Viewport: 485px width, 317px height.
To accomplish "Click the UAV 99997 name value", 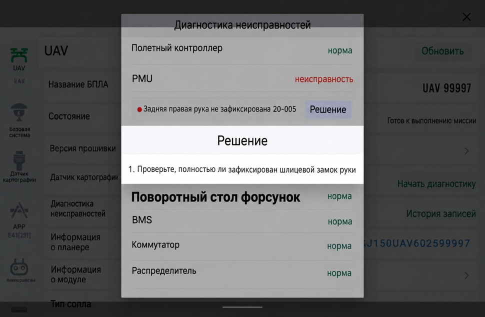I will tap(446, 88).
